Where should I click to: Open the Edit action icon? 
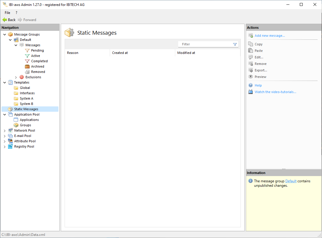click(x=251, y=57)
